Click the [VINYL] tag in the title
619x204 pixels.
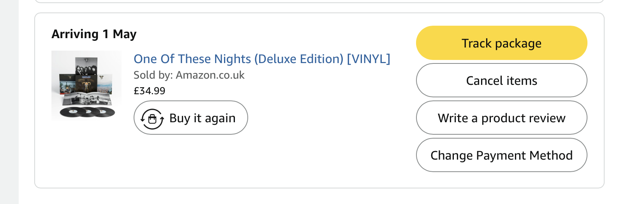point(368,59)
